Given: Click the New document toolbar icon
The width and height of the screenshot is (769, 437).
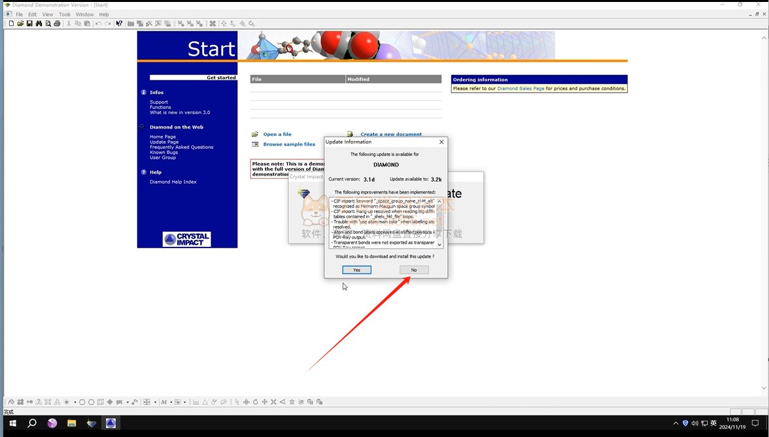Looking at the screenshot, I should (x=11, y=24).
